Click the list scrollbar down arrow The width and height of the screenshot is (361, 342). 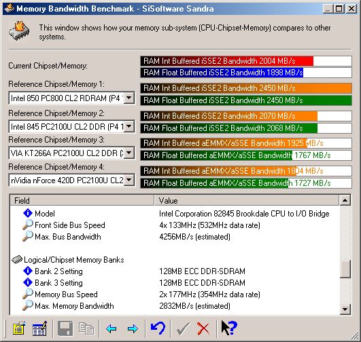pyautogui.click(x=345, y=309)
